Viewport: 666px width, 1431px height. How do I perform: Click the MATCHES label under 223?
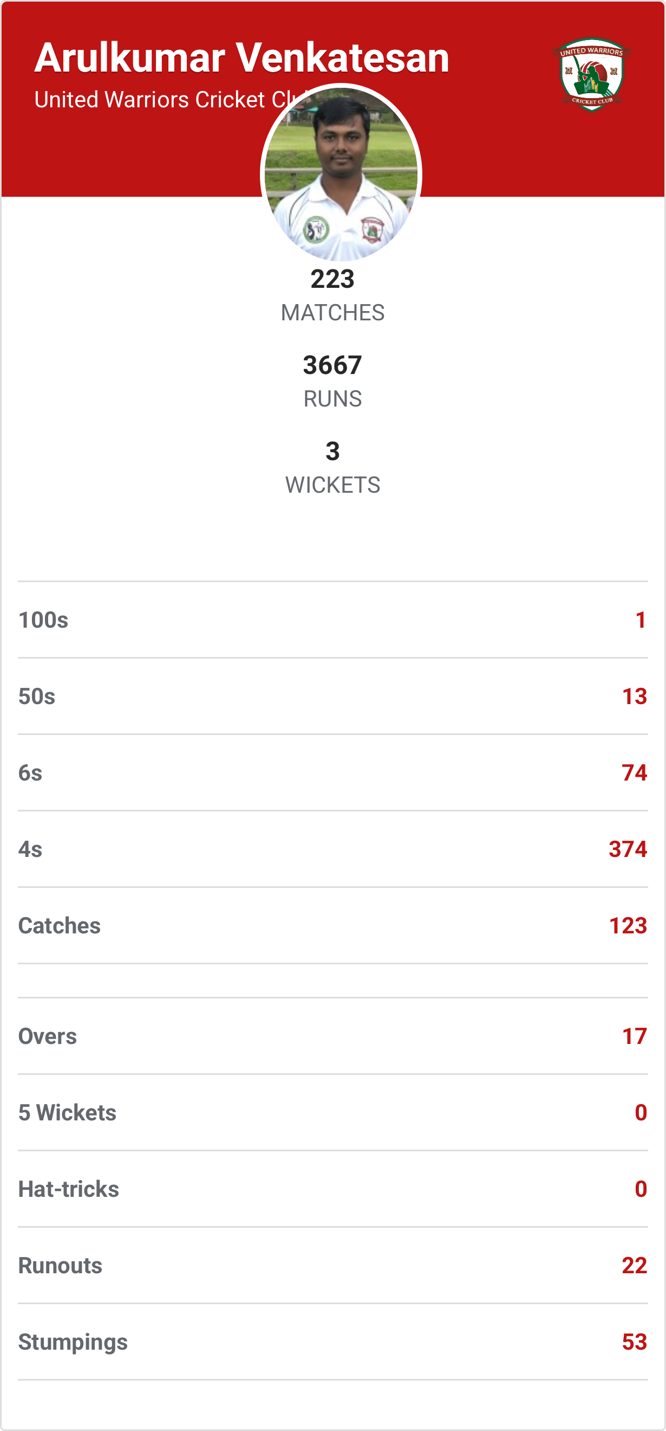[332, 313]
